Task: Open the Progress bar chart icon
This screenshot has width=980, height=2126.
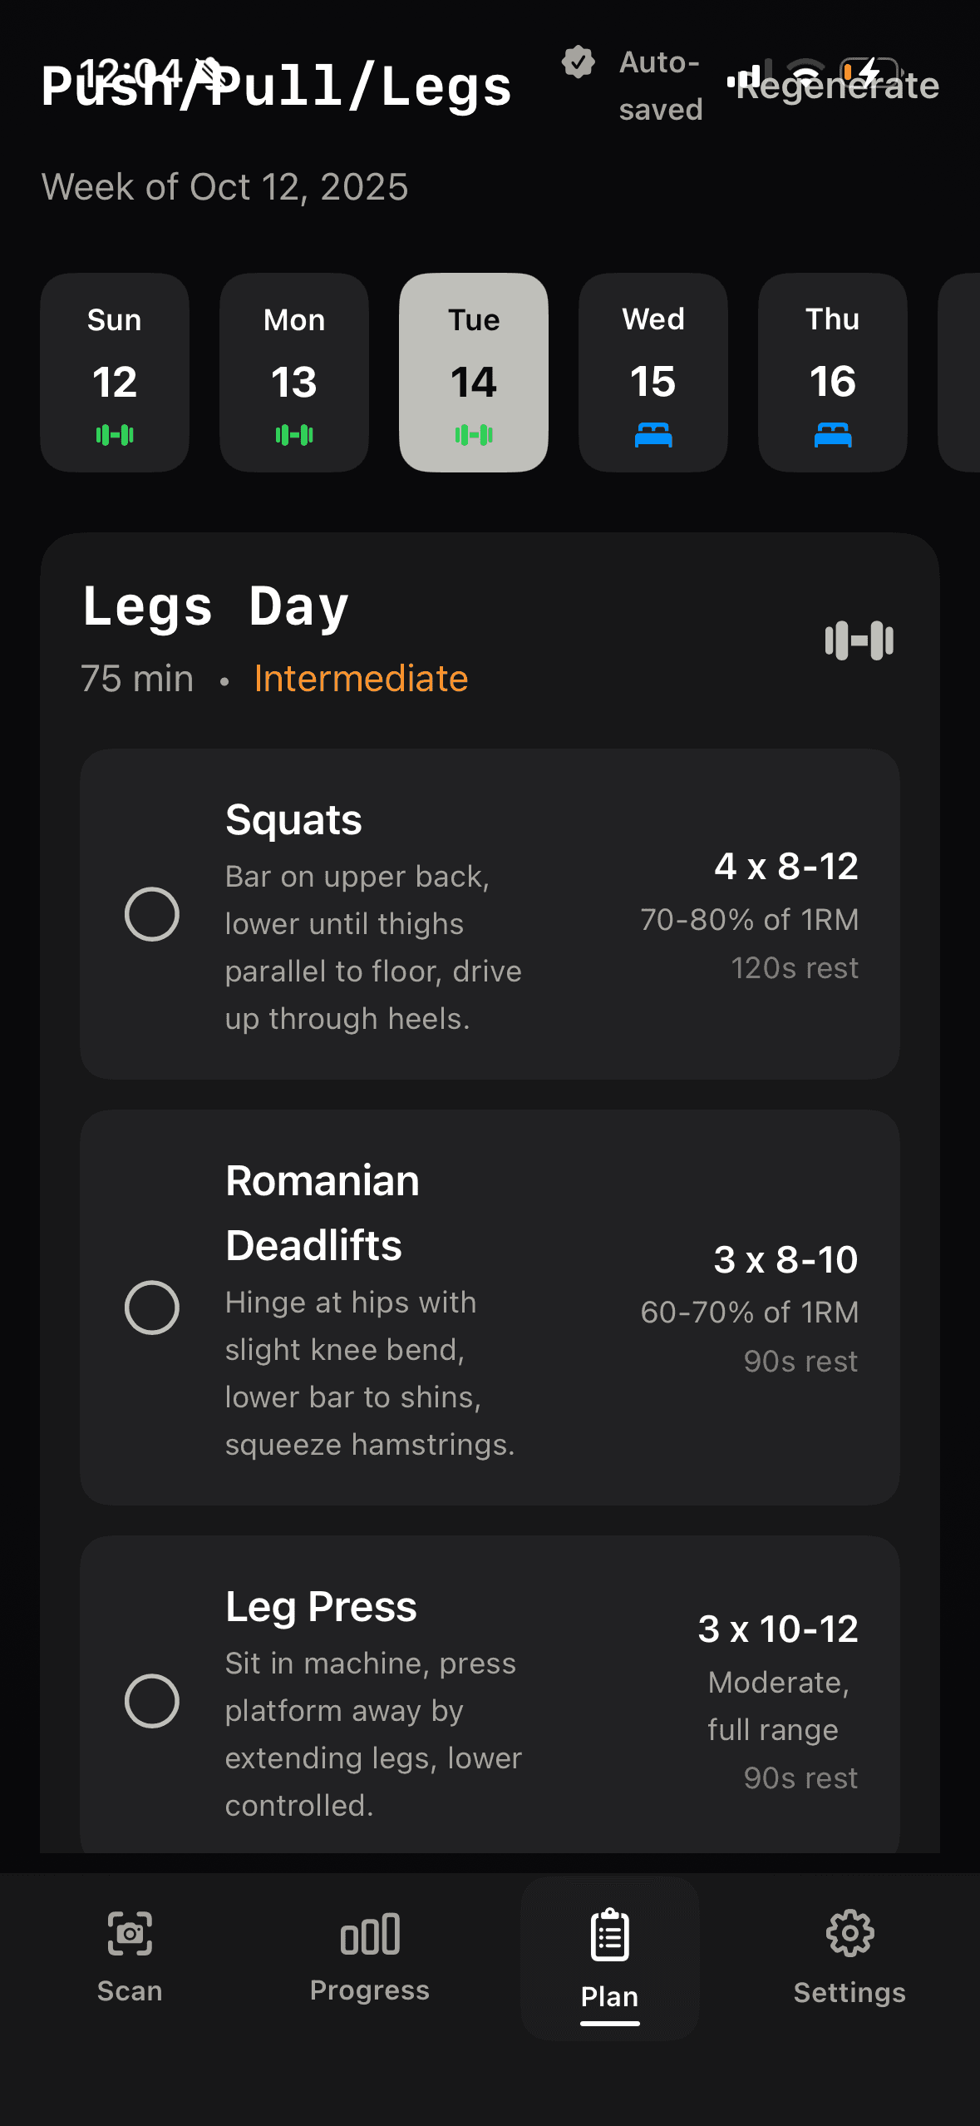Action: click(370, 1935)
